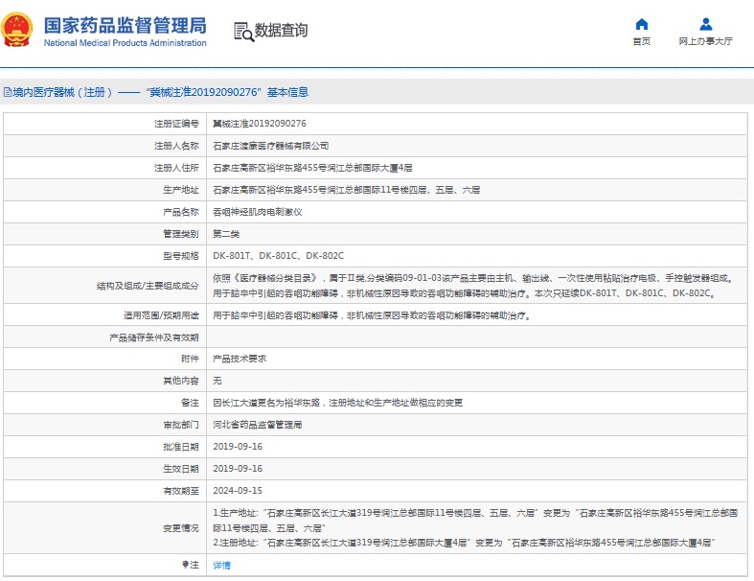The image size is (754, 581).
Task: Select other content value 无
Action: coord(217,381)
